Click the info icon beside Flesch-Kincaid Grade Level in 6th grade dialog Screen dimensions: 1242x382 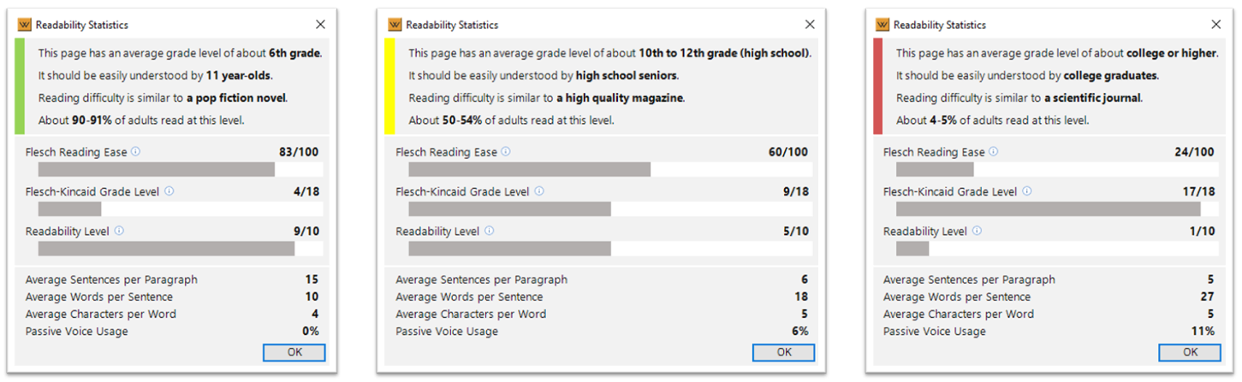coord(169,191)
